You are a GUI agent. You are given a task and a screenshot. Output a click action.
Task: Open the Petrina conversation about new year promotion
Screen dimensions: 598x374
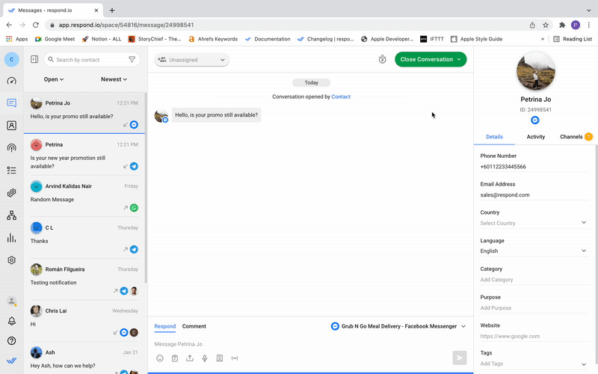[x=84, y=155]
